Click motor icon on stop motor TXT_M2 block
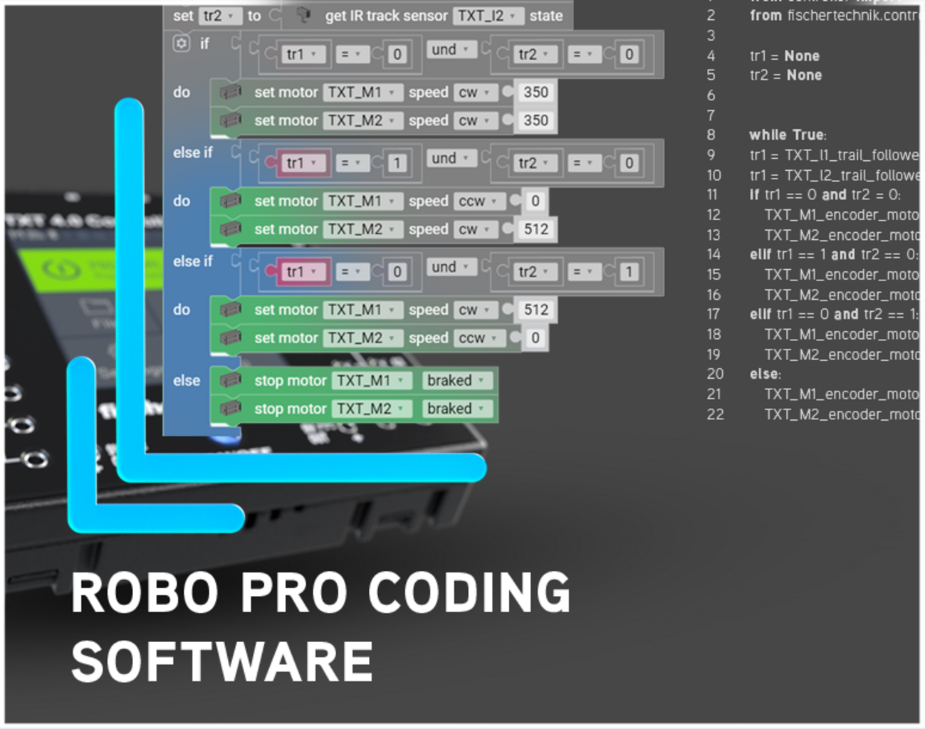The height and width of the screenshot is (729, 925). 230,409
